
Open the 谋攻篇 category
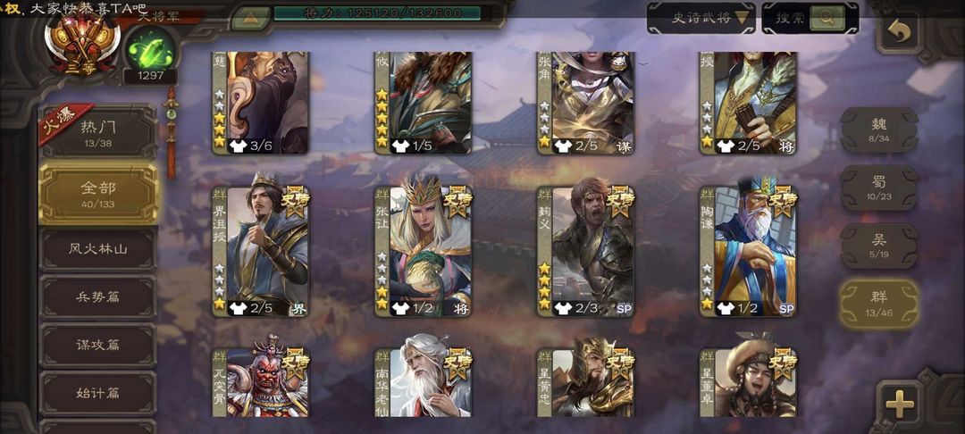point(98,344)
